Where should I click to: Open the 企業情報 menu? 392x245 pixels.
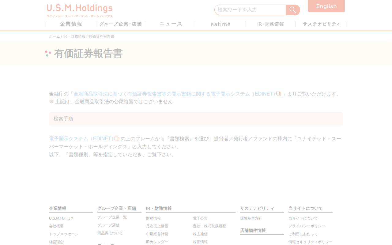pyautogui.click(x=71, y=24)
